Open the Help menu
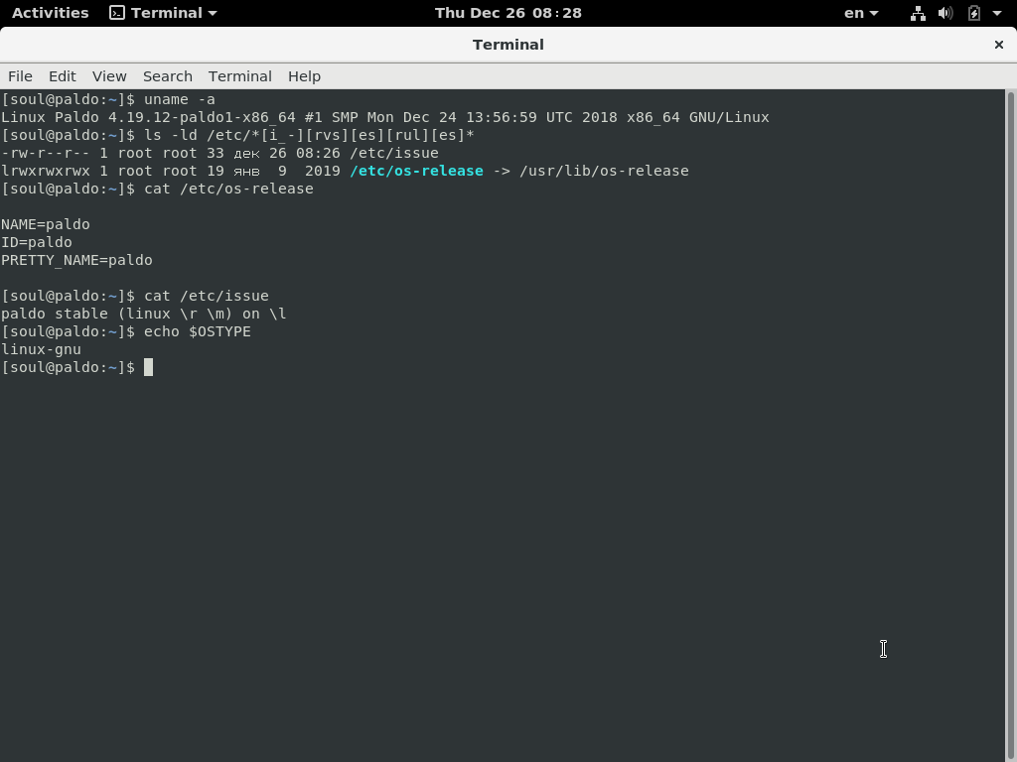The width and height of the screenshot is (1017, 762). click(304, 76)
